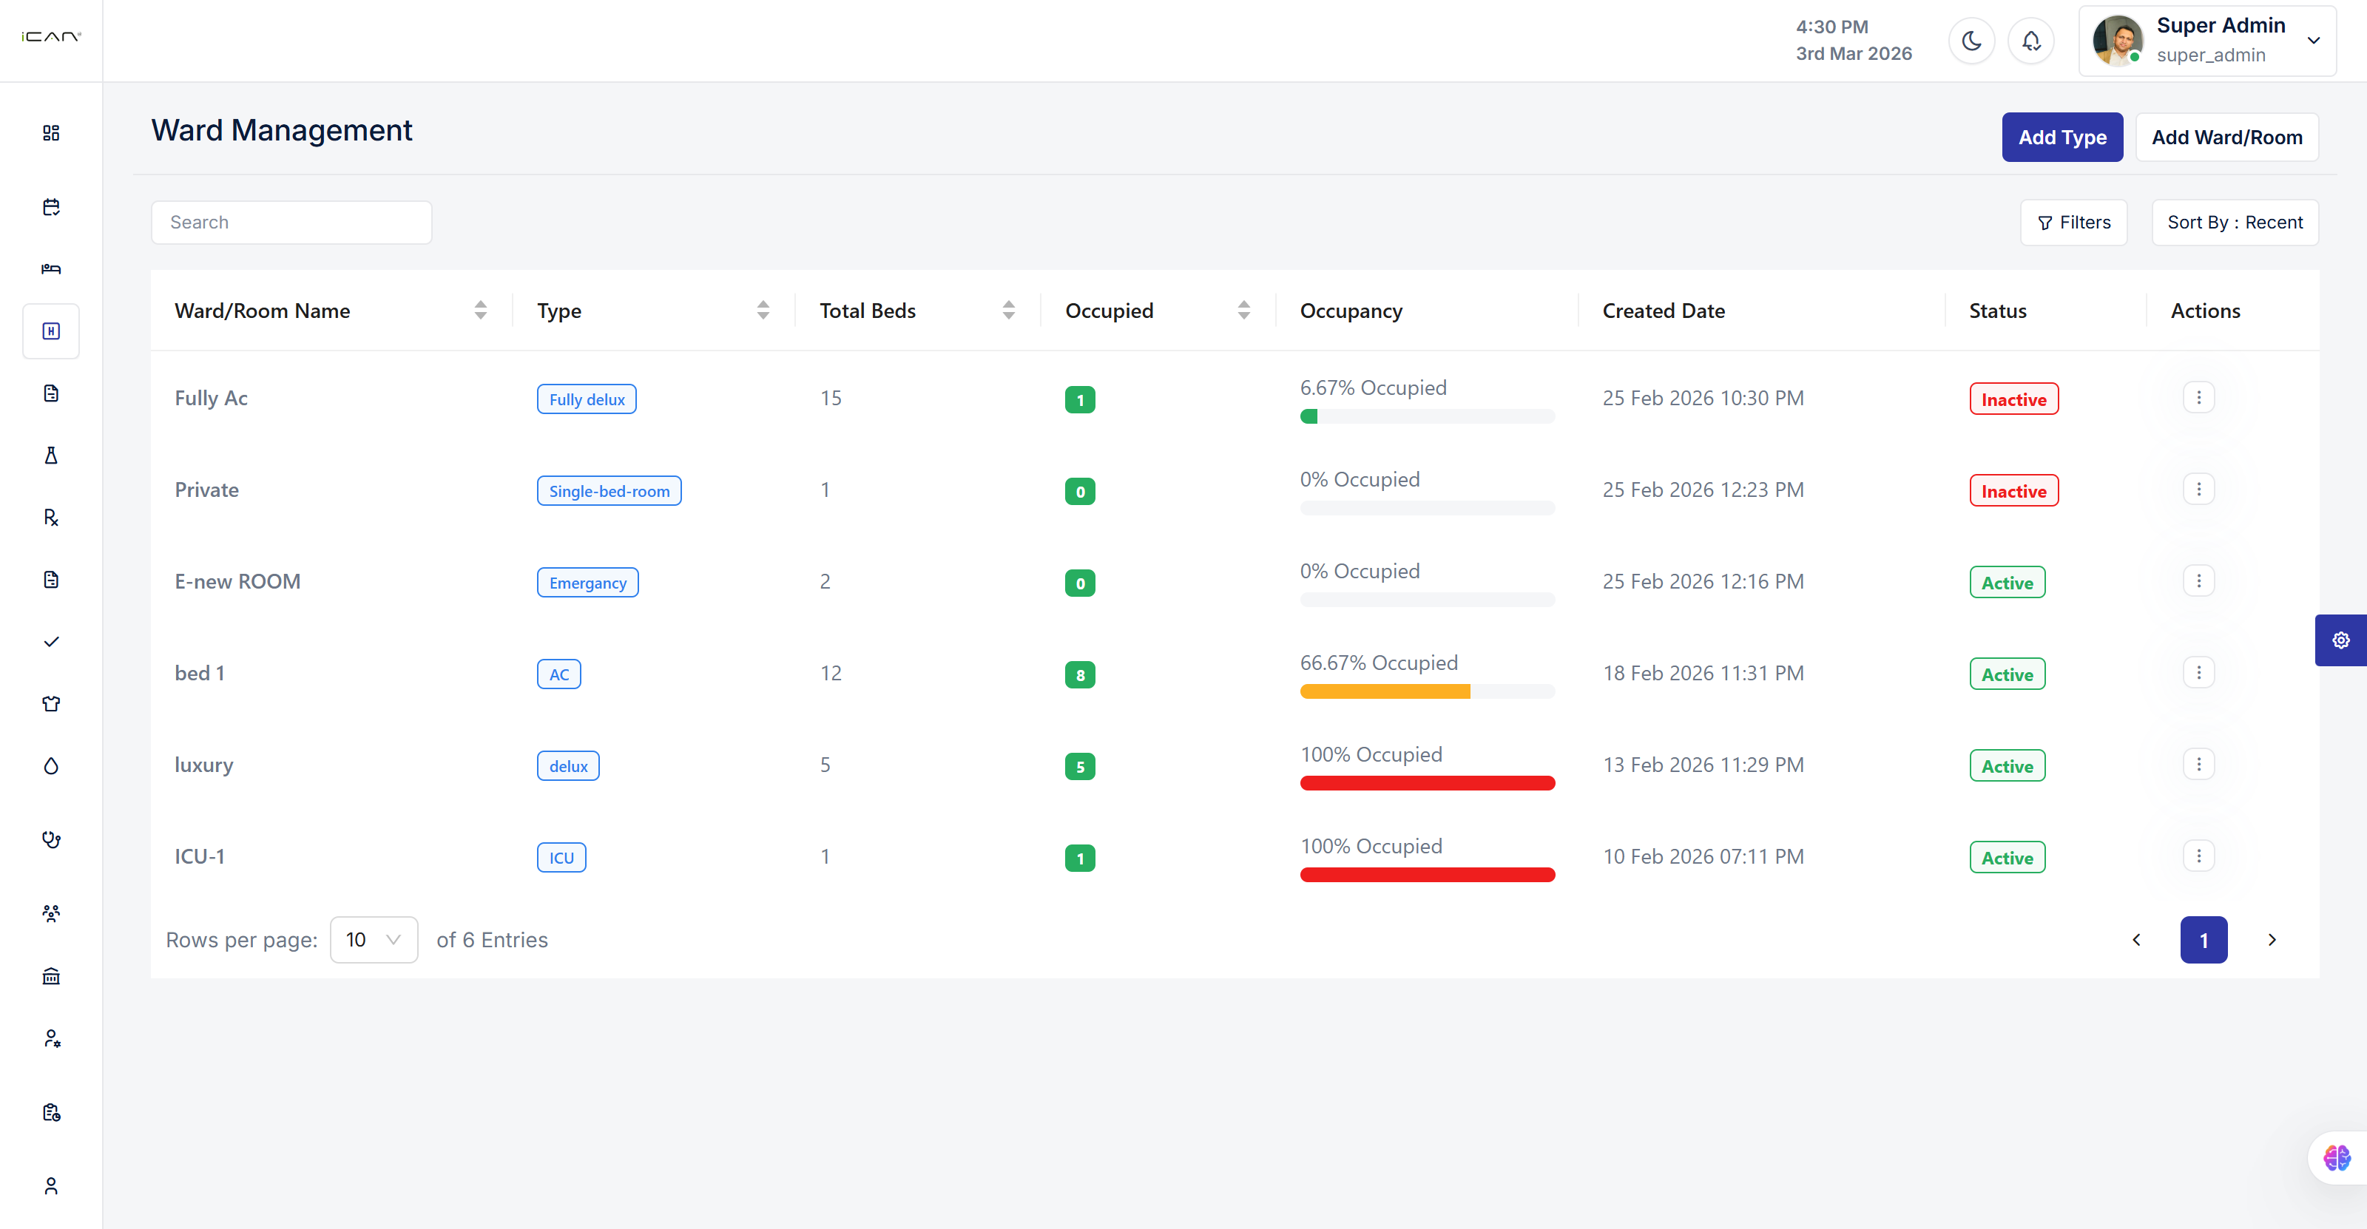This screenshot has width=2367, height=1229.
Task: Expand the rows per page dropdown
Action: click(373, 938)
